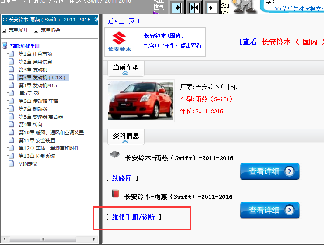
Task: Click the middle split-view control button
Action: coord(194,7)
